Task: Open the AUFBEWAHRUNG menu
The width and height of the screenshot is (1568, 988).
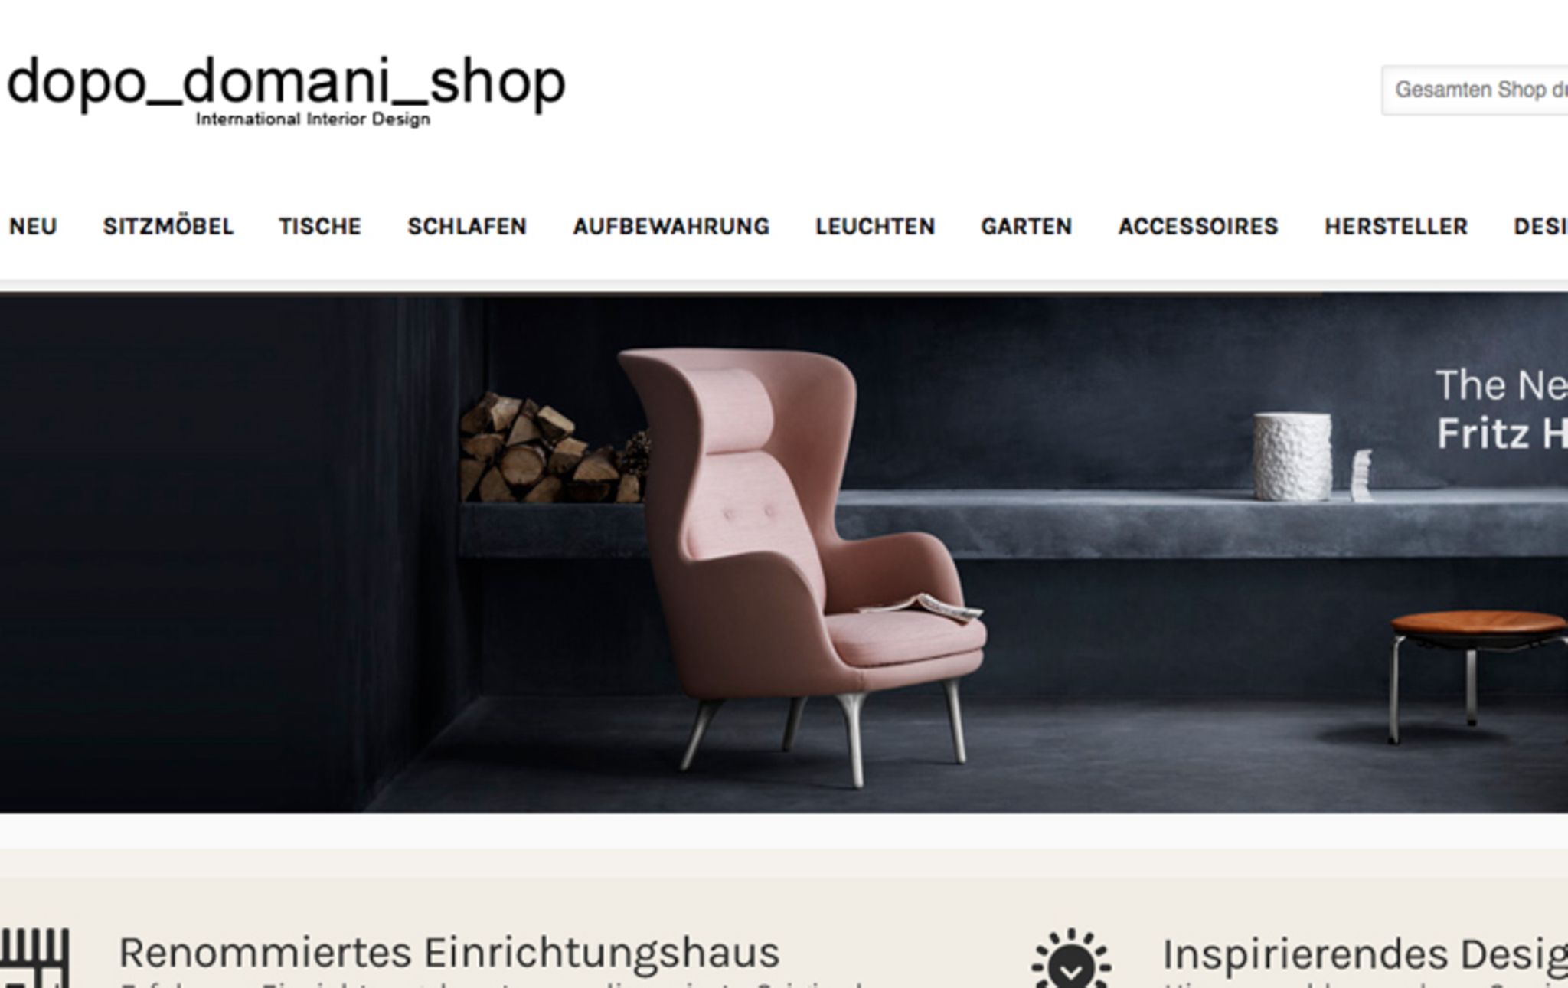Action: coord(671,227)
